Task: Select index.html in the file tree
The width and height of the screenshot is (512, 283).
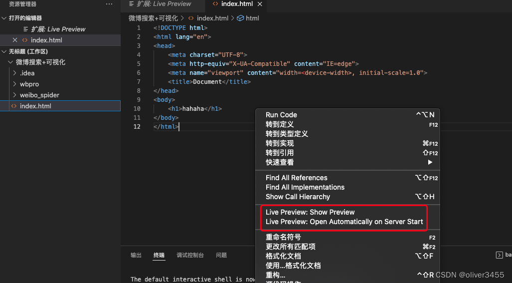Action: (x=60, y=106)
